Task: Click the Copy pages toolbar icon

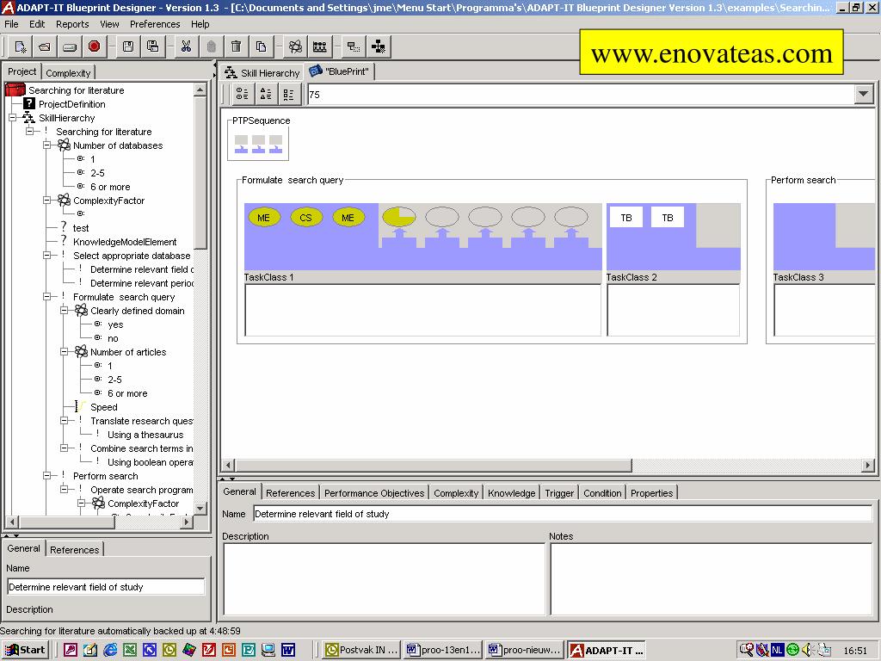Action: point(262,46)
